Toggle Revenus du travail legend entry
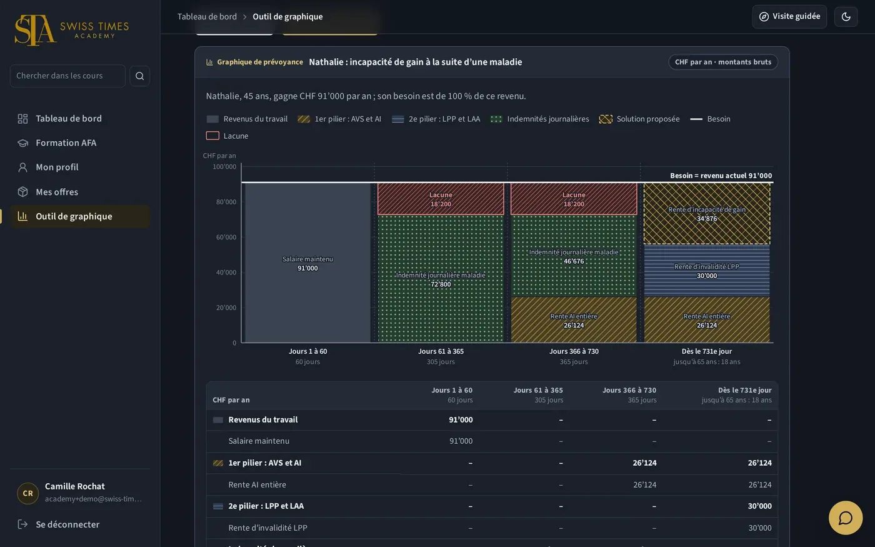This screenshot has width=875, height=547. pos(247,119)
